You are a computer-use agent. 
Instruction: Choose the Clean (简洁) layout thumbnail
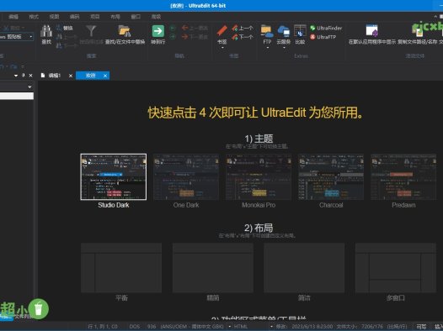pyautogui.click(x=304, y=268)
